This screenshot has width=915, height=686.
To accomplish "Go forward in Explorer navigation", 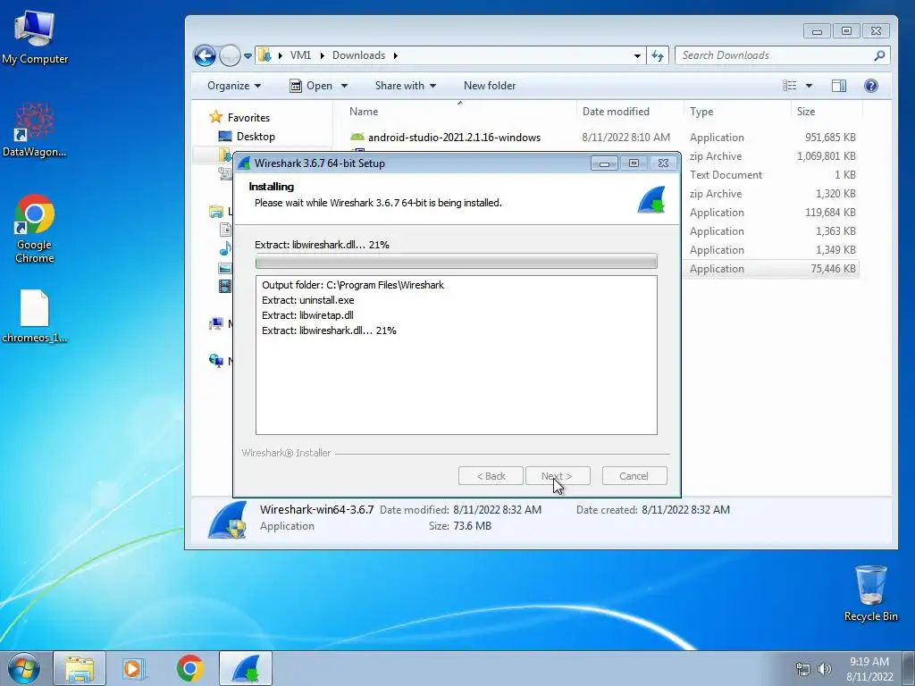I will point(230,56).
